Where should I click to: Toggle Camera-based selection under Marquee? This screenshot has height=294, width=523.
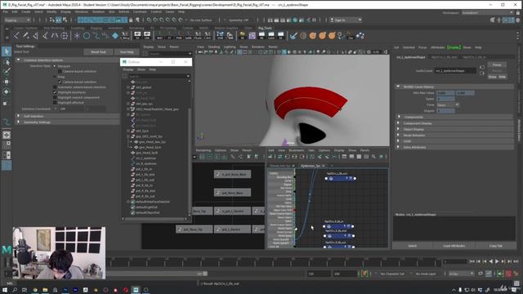[x=60, y=71]
